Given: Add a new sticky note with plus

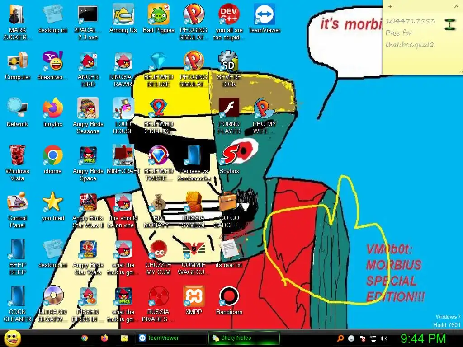Looking at the screenshot, I should coord(390,6).
